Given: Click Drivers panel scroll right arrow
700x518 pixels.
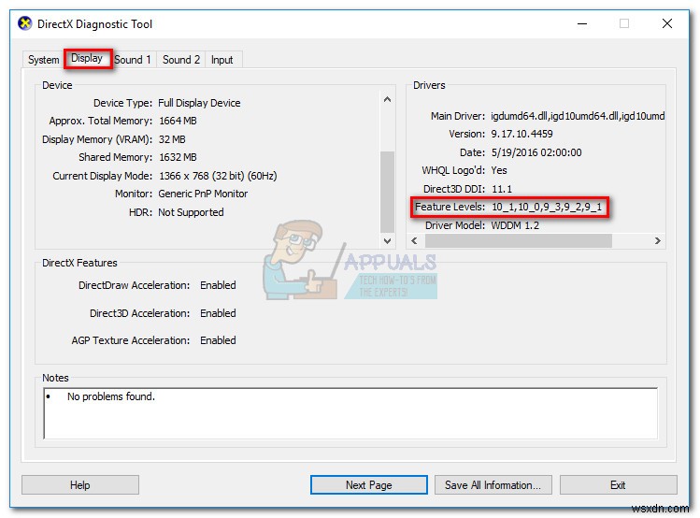Looking at the screenshot, I should [658, 241].
